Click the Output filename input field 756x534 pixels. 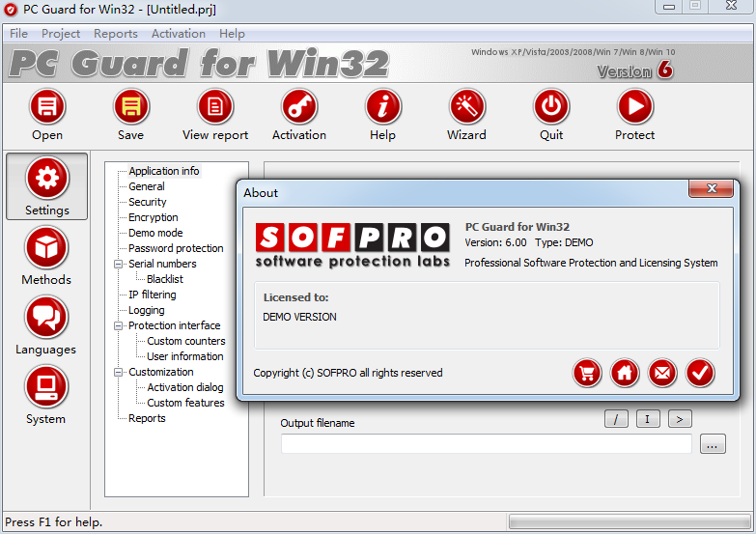[x=487, y=444]
